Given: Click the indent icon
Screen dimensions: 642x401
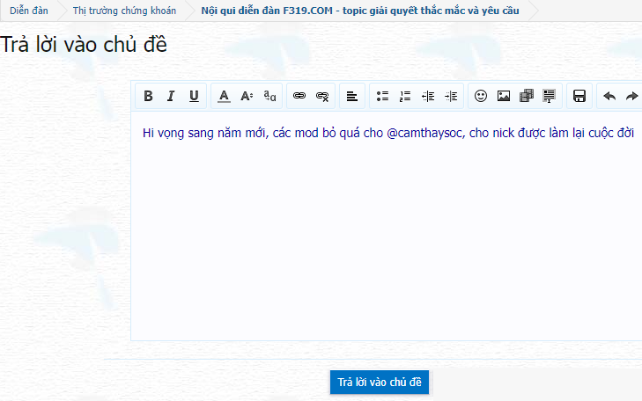Looking at the screenshot, I should click(451, 96).
